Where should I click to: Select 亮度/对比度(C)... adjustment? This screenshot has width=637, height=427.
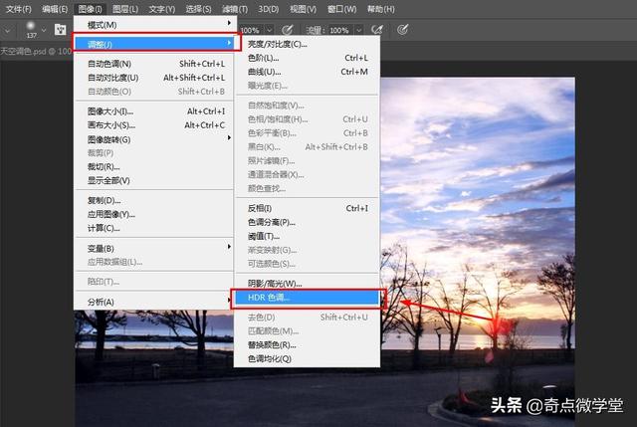(308, 44)
